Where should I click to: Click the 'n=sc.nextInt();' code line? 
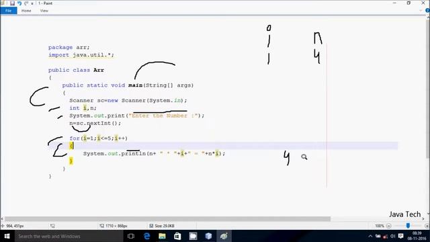tap(95, 123)
